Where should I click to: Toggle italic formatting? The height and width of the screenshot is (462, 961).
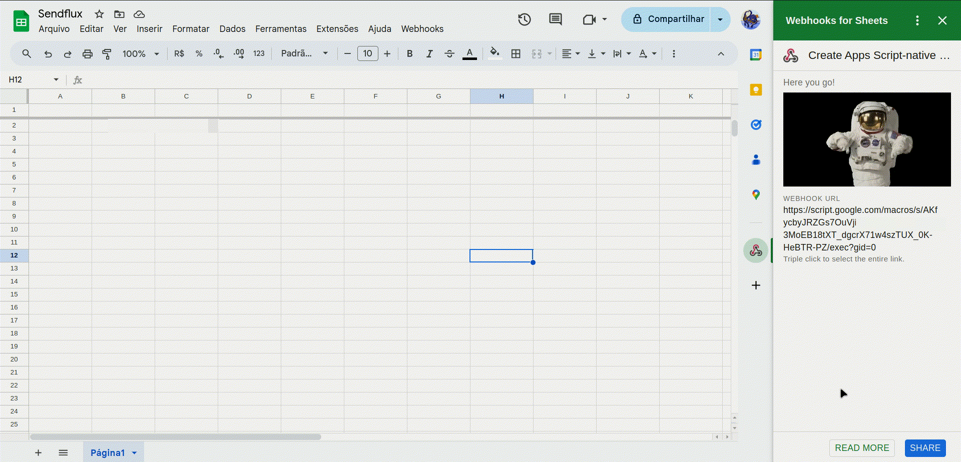(429, 53)
